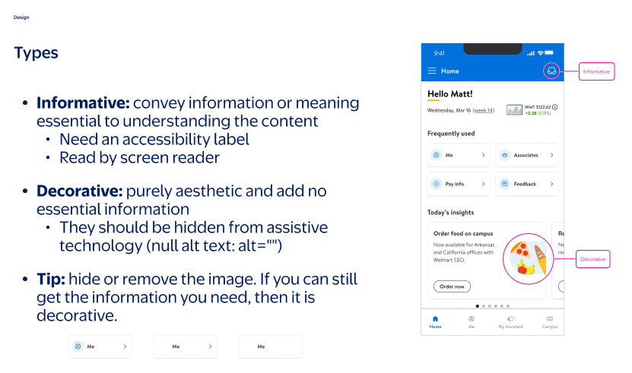This screenshot has height=373, width=632.
Task: Switch to the Home tab in bottom bar
Action: tap(435, 322)
